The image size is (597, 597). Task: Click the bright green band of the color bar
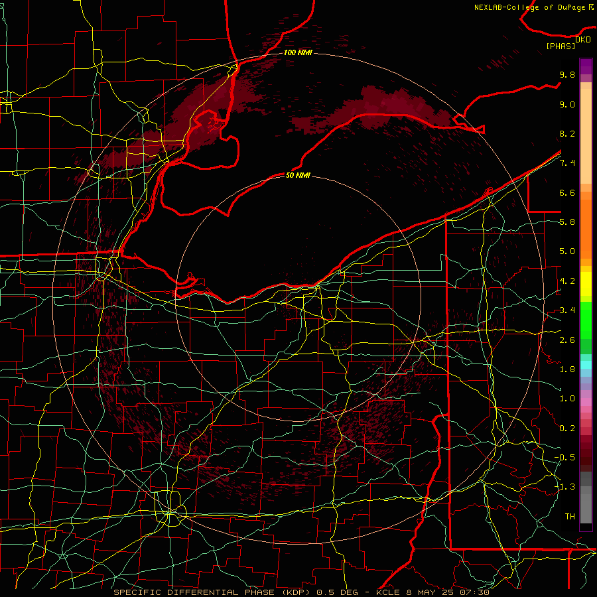click(586, 320)
